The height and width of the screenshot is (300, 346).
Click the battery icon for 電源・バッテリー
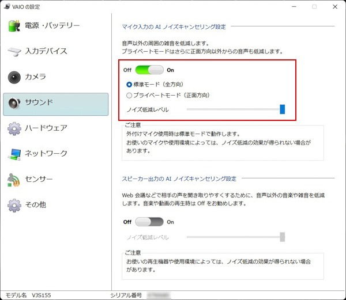point(14,26)
